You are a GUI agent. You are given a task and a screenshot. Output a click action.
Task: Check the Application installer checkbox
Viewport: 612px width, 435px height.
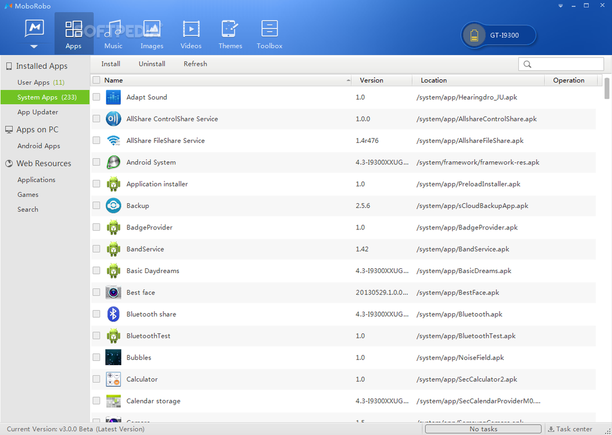(x=96, y=183)
